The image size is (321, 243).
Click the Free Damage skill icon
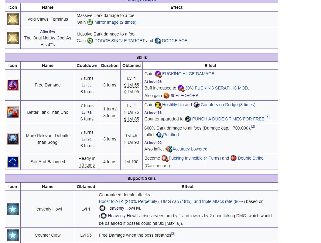[13, 85]
